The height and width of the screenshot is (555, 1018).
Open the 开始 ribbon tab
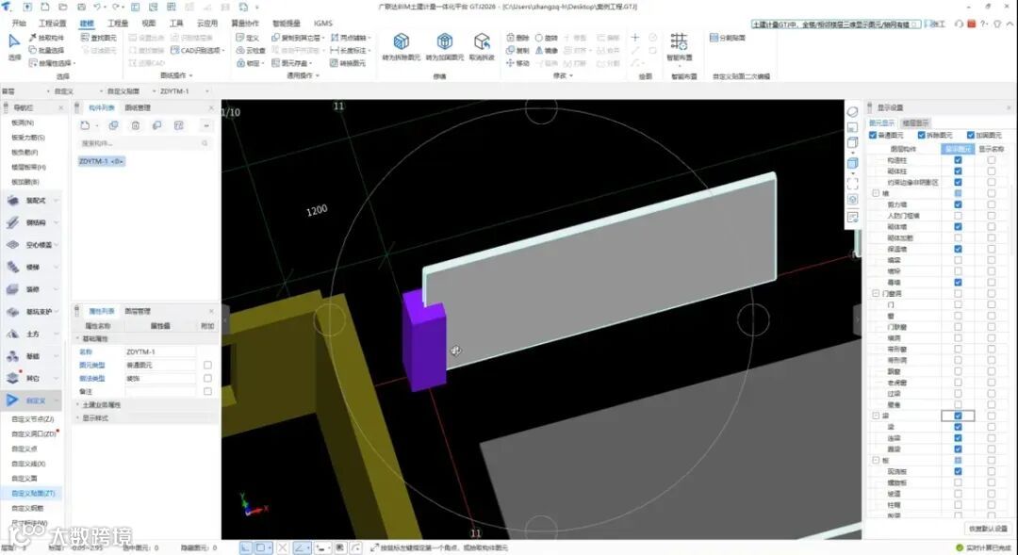click(x=20, y=24)
